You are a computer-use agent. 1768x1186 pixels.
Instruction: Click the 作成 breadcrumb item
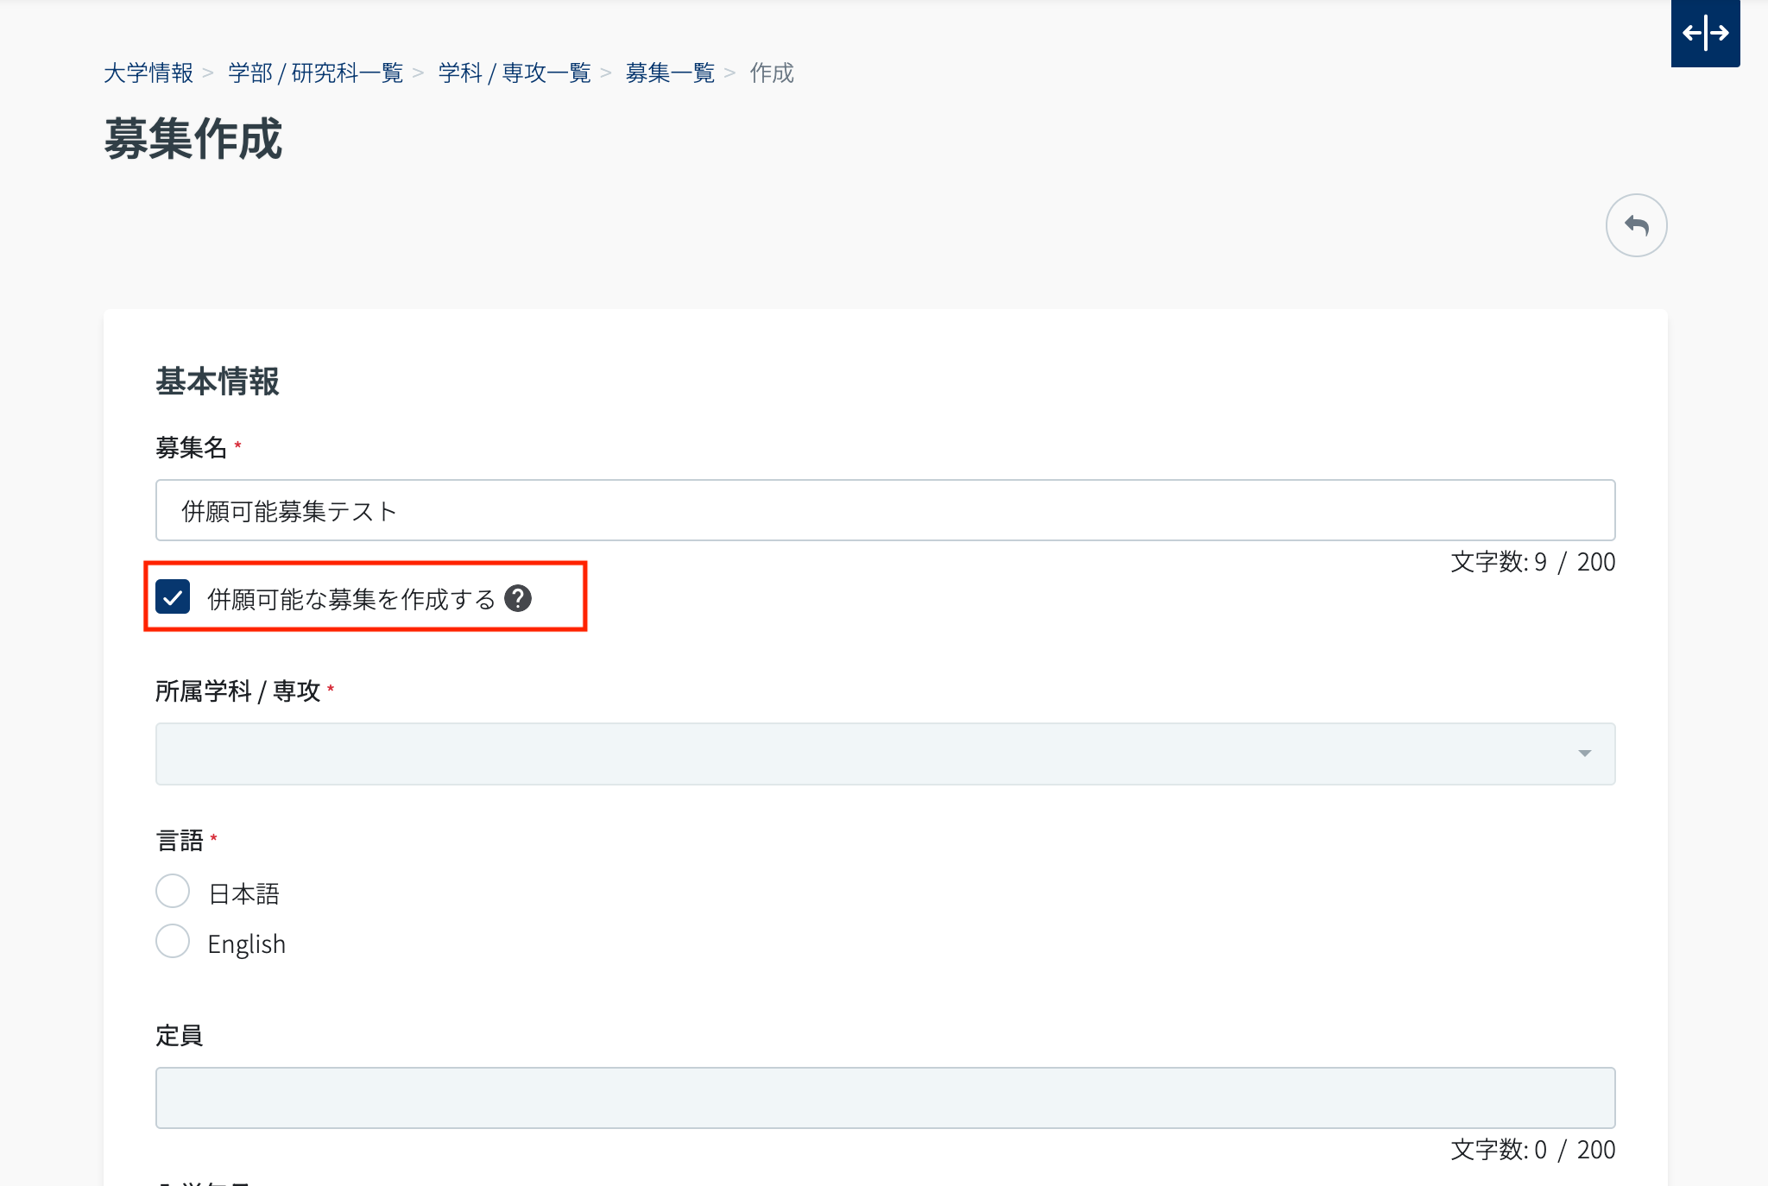(771, 73)
